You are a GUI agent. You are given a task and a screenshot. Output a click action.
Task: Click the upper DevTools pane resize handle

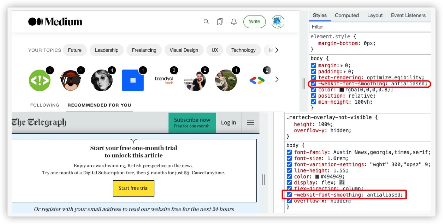pyautogui.click(x=304, y=84)
